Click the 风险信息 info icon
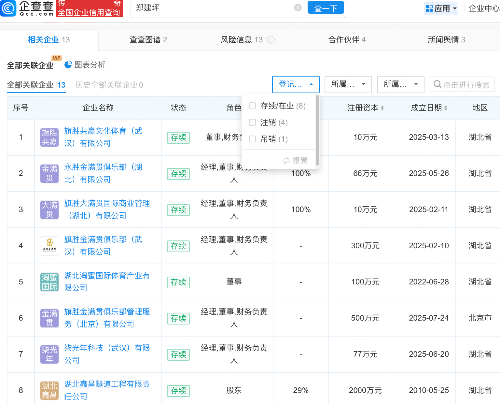Image resolution: width=500 pixels, height=404 pixels. click(x=271, y=40)
